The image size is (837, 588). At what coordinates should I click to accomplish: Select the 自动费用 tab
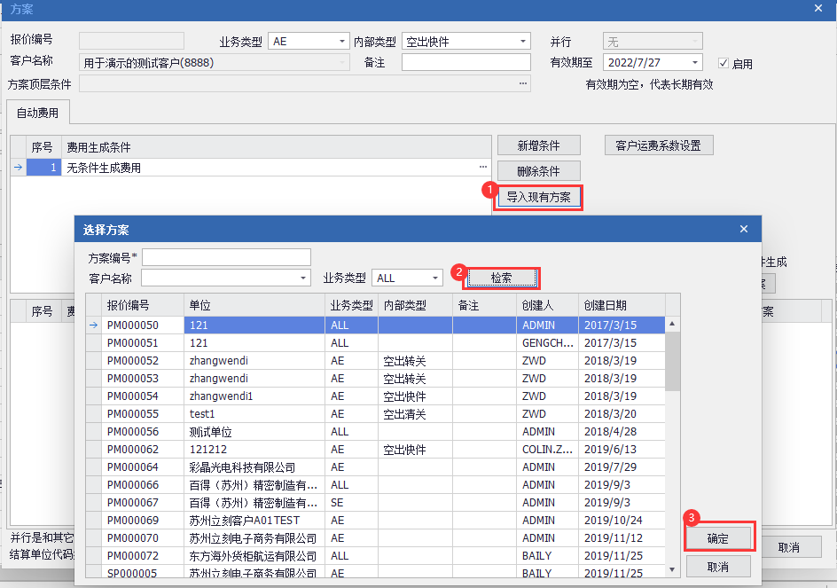pyautogui.click(x=37, y=113)
